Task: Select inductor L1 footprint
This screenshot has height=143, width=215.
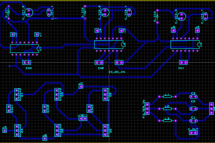Action: pyautogui.click(x=167, y=97)
